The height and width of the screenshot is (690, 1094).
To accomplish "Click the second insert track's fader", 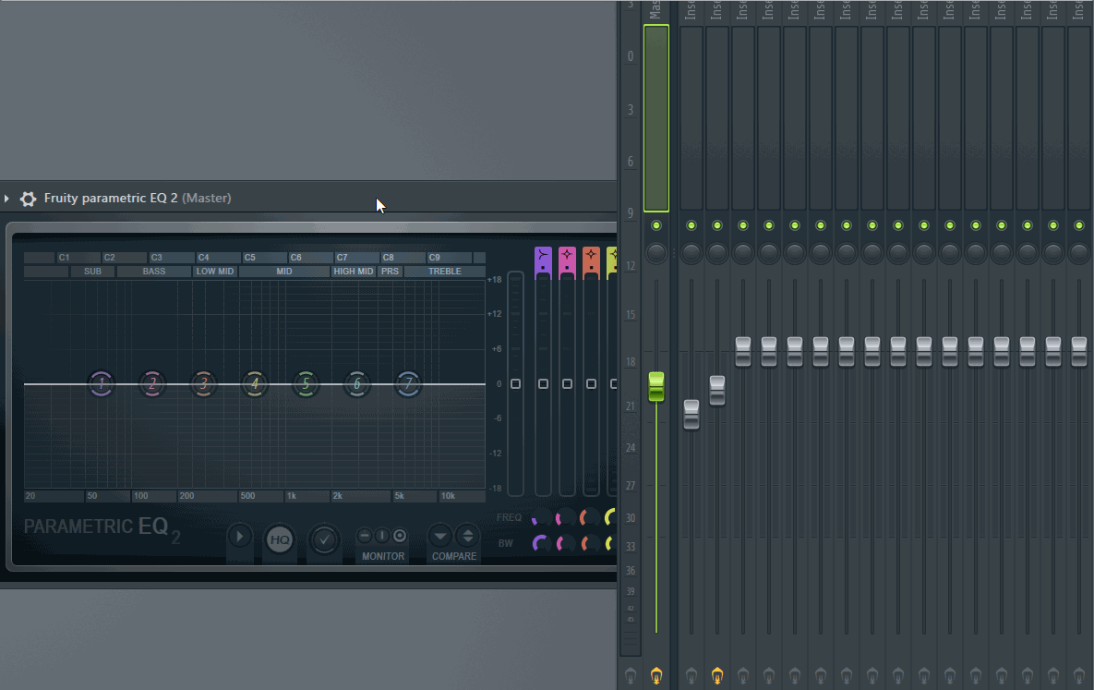I will click(717, 391).
